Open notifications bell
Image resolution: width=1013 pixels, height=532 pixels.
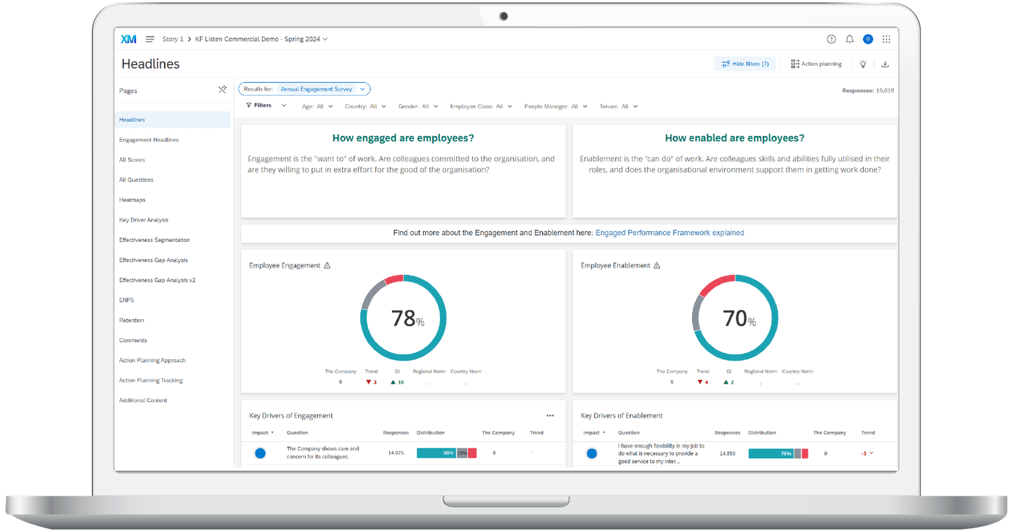pyautogui.click(x=850, y=39)
